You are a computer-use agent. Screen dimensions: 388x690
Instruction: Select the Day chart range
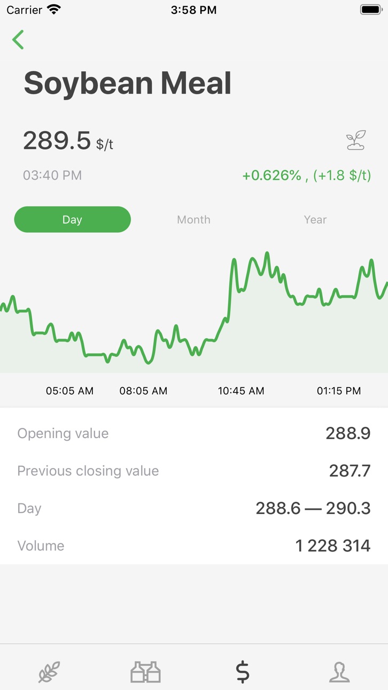coord(72,219)
